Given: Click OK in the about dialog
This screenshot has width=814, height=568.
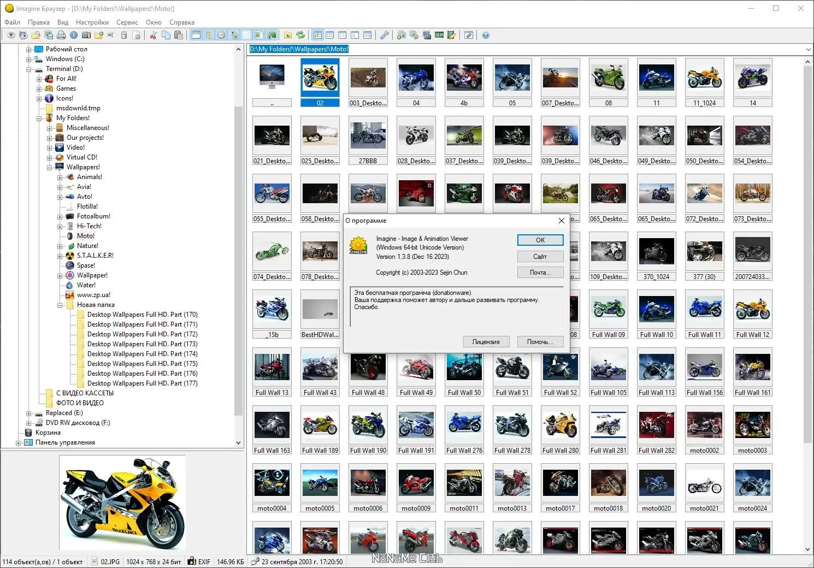Looking at the screenshot, I should click(x=540, y=240).
